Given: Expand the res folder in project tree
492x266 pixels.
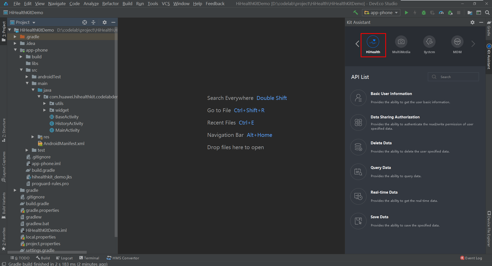Looking at the screenshot, I should tap(33, 137).
